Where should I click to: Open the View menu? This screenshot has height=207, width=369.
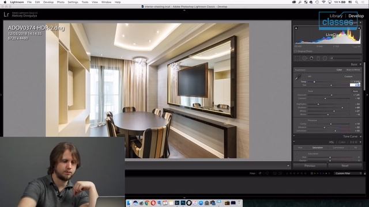[x=95, y=2]
